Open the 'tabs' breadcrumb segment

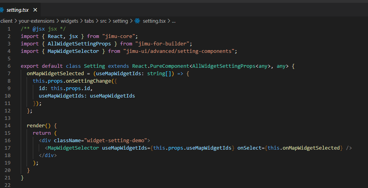tap(89, 21)
